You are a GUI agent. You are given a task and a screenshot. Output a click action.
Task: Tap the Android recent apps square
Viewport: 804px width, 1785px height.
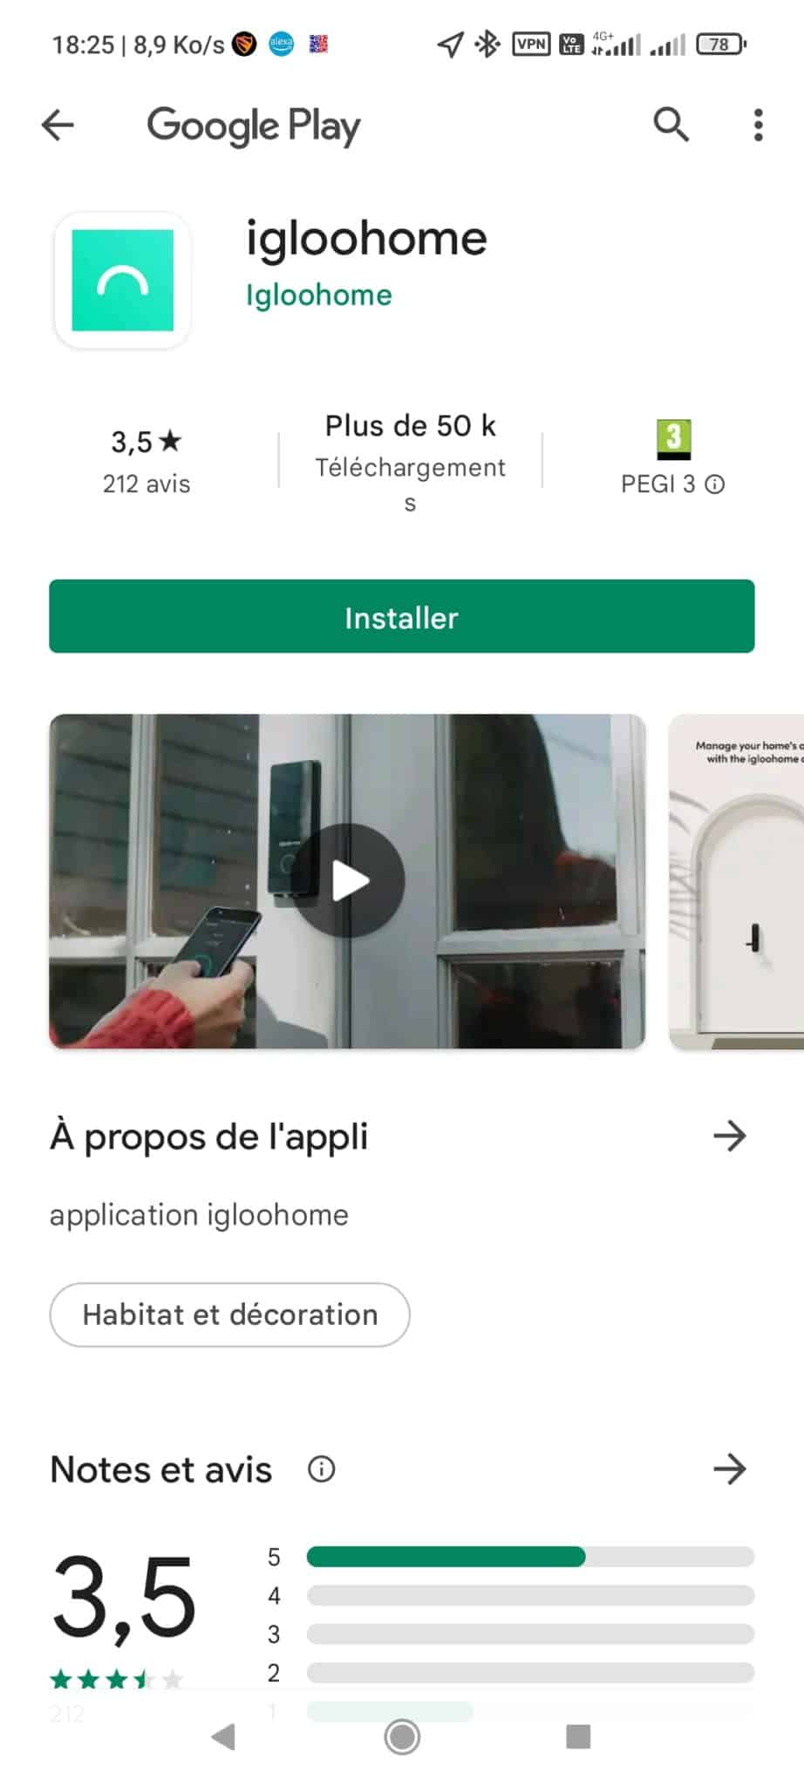pos(578,1737)
